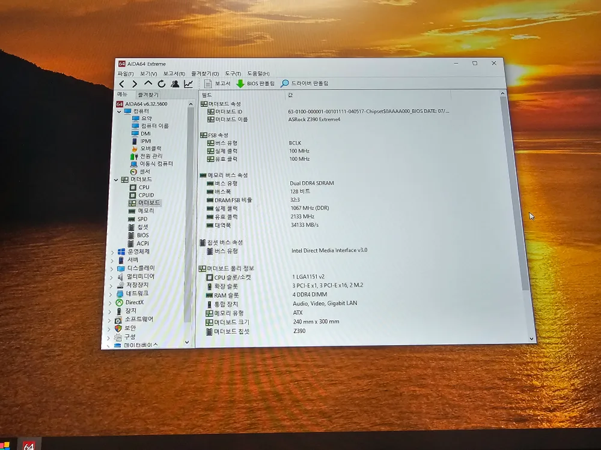The image size is (601, 450).
Task: Collapse the 컴퓨터 tree node
Action: (119, 112)
